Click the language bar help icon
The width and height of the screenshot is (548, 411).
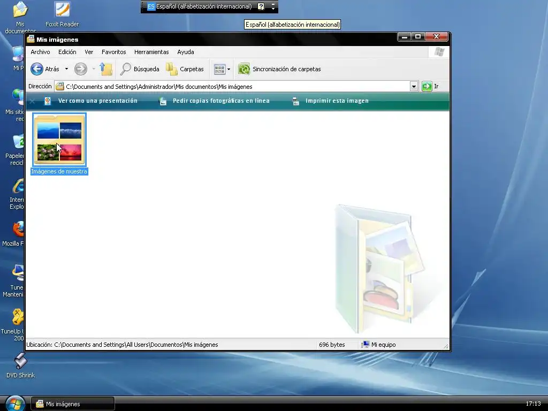click(261, 6)
